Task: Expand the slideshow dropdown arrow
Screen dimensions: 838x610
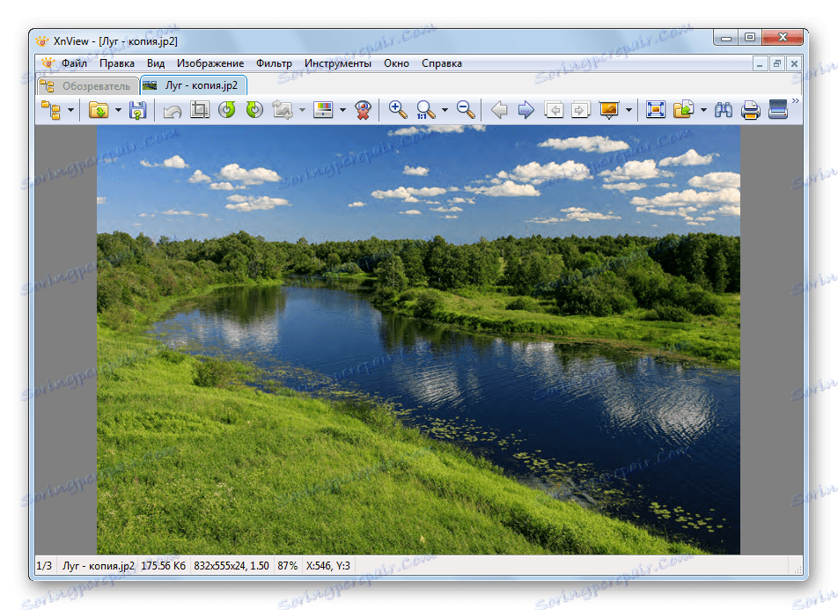Action: 628,110
